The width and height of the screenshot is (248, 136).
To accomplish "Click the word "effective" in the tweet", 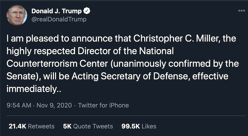I will coord(210,76).
